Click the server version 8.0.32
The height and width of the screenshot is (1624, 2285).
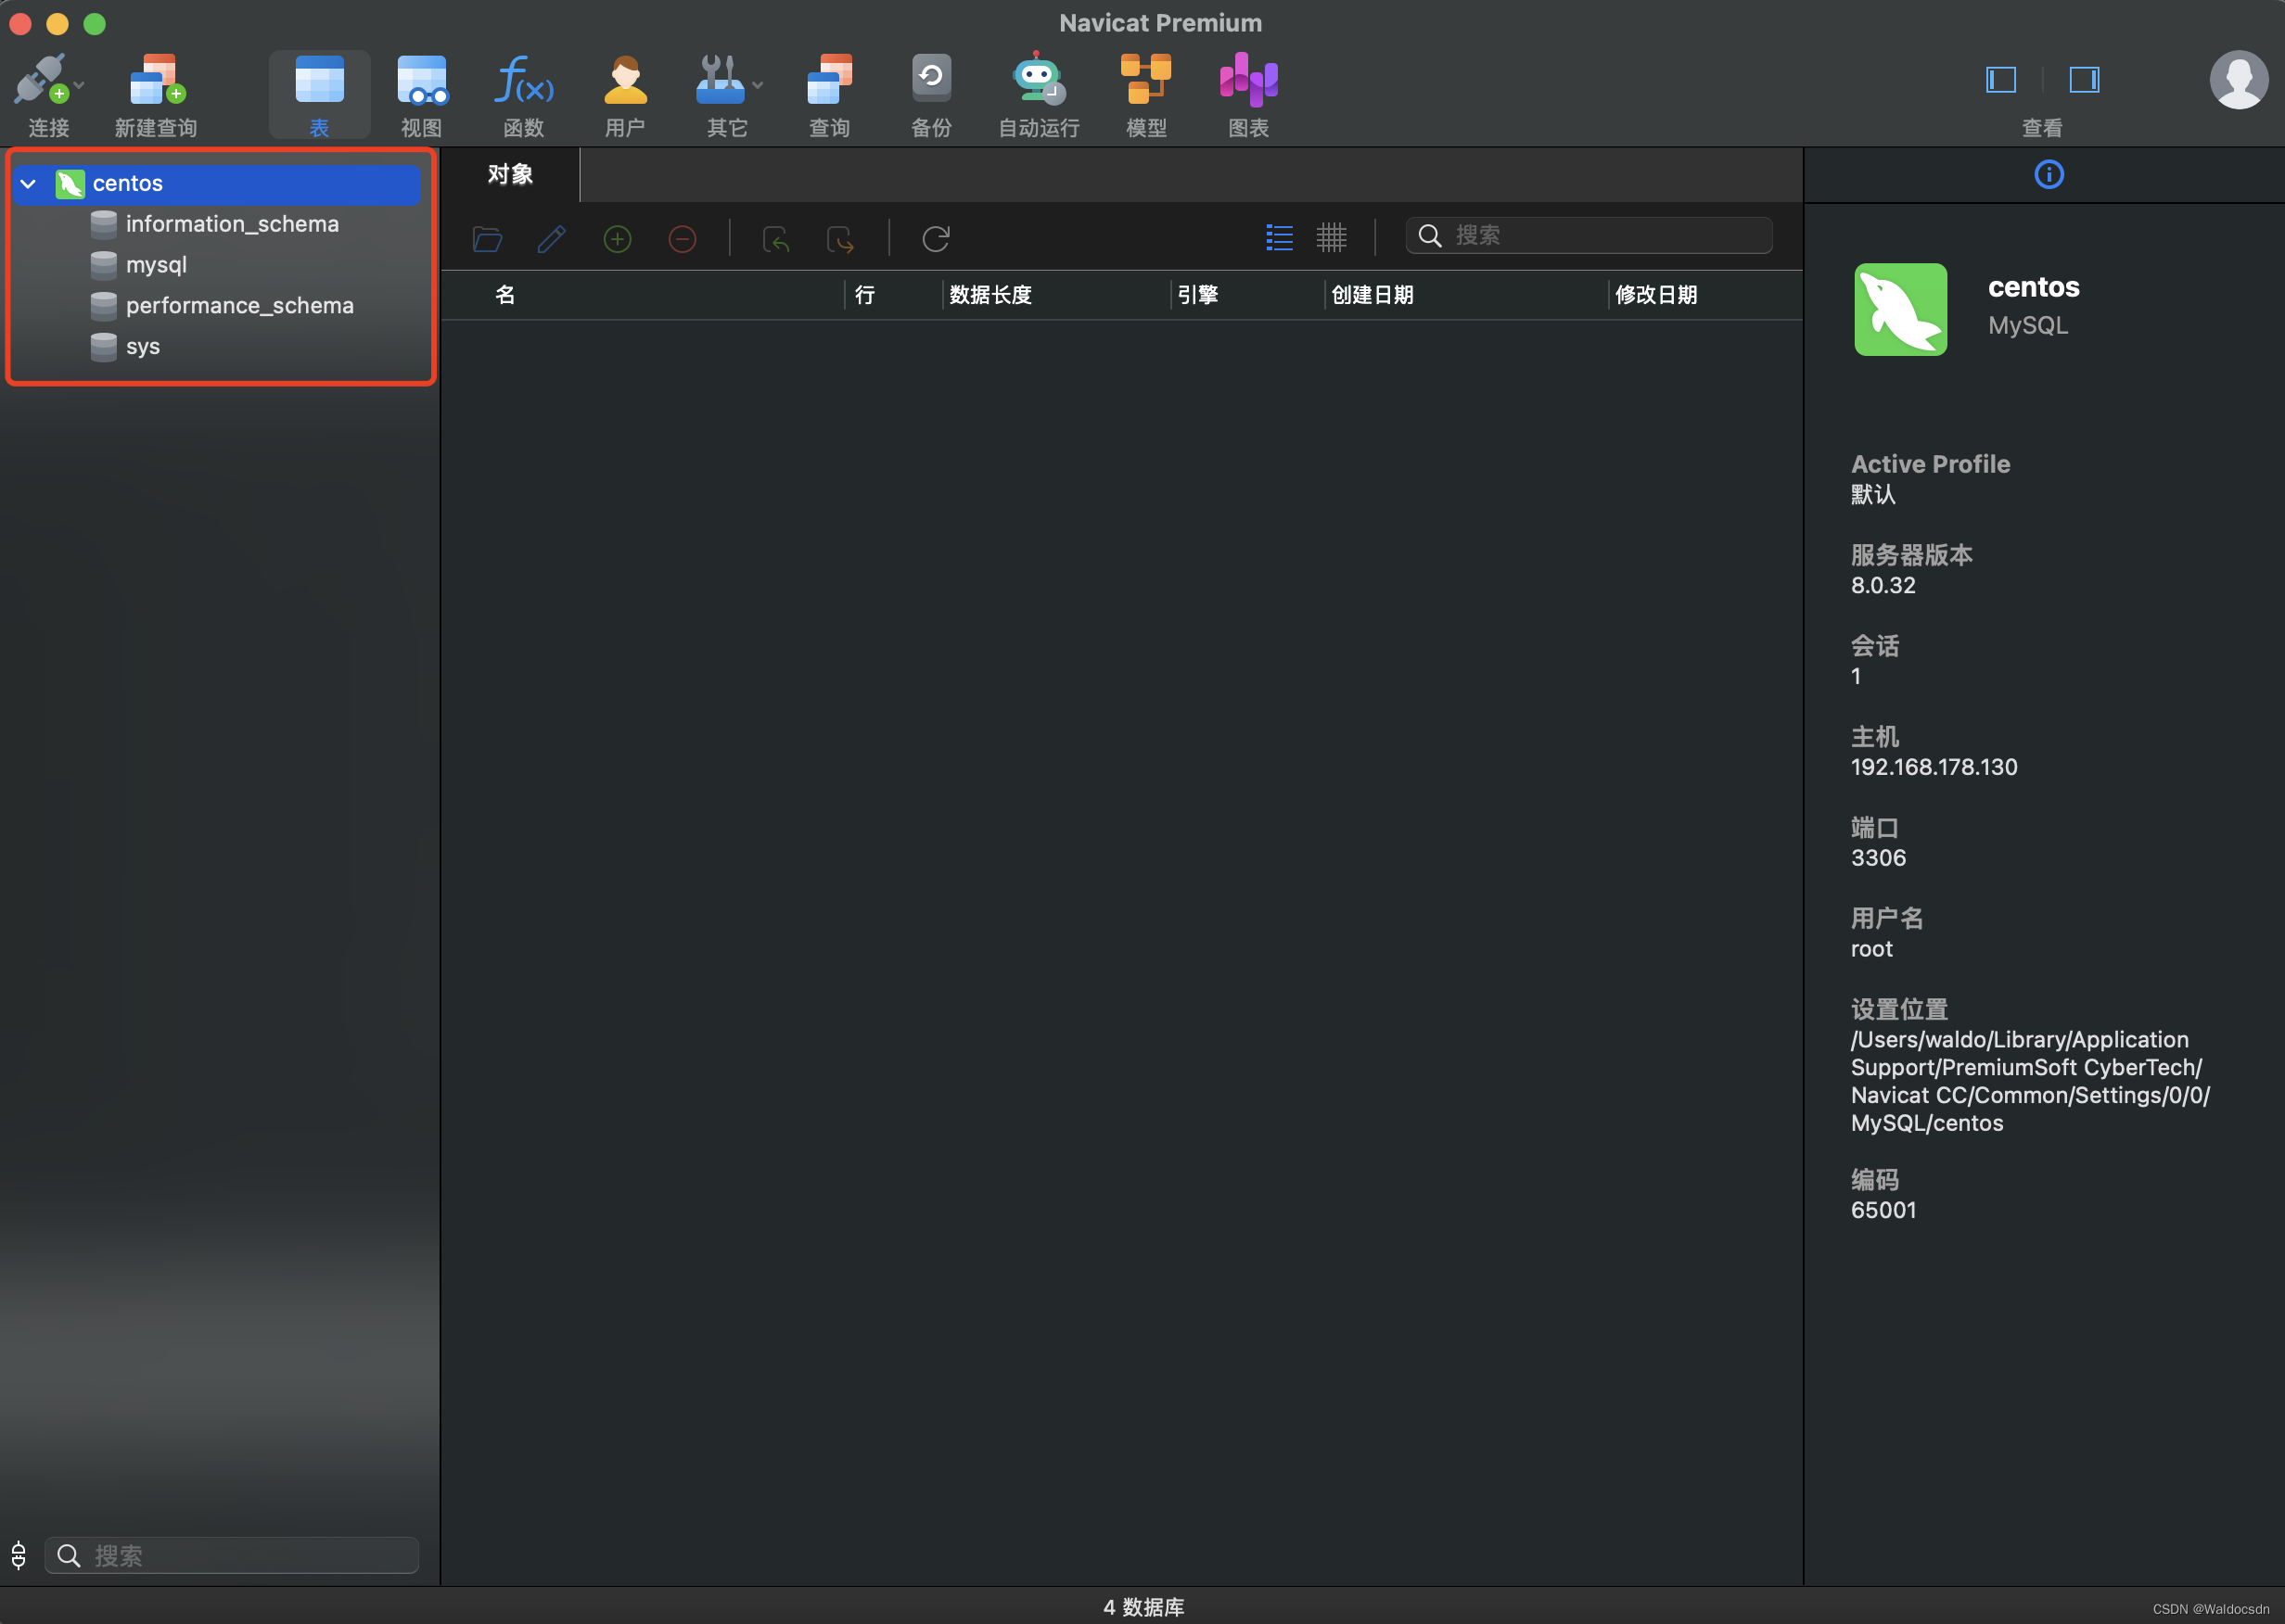(x=1883, y=586)
